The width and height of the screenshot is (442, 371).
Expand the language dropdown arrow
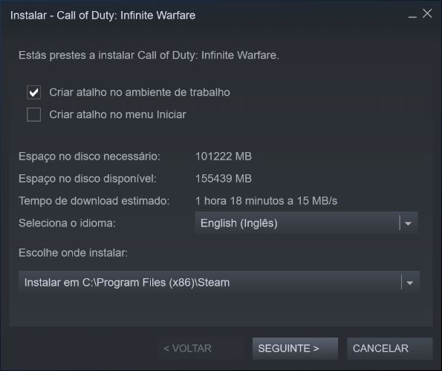[408, 223]
